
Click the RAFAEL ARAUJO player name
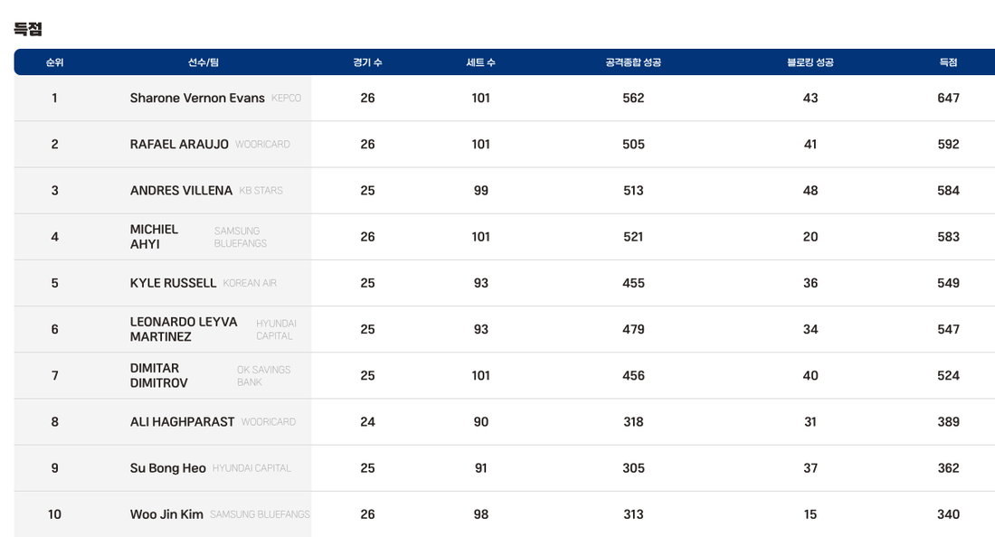[x=179, y=145]
